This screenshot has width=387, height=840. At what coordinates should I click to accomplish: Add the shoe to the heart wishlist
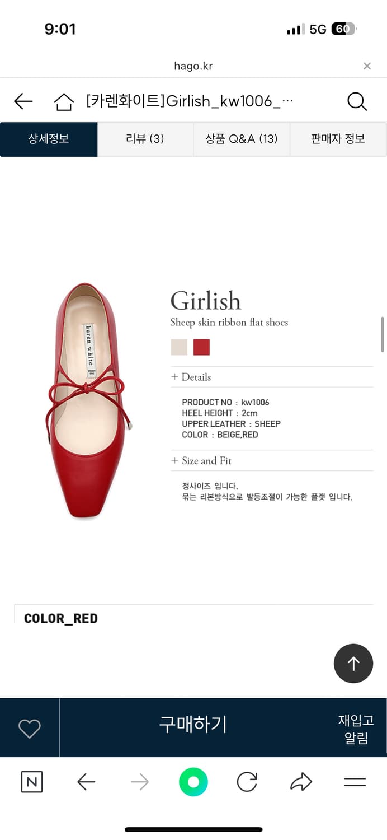point(30,728)
